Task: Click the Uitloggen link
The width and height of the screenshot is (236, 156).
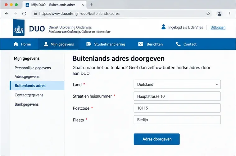Action: (218, 27)
